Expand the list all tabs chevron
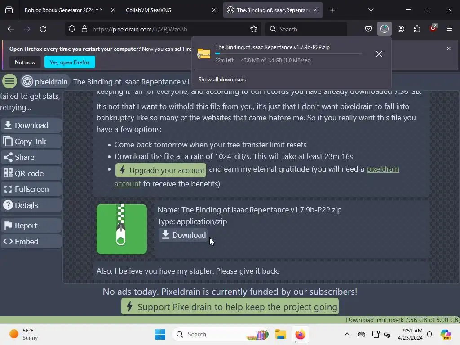Viewport: 460px width, 345px height. [371, 10]
